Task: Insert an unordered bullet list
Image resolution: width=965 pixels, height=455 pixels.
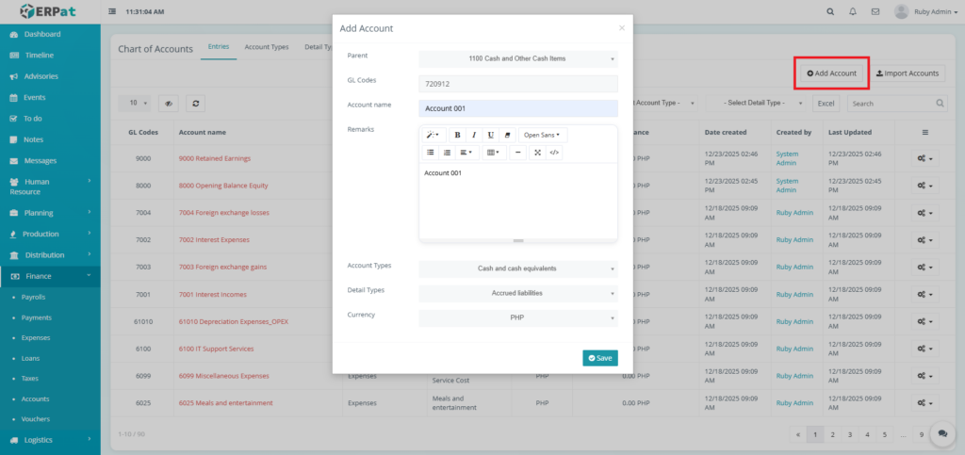Action: 431,152
